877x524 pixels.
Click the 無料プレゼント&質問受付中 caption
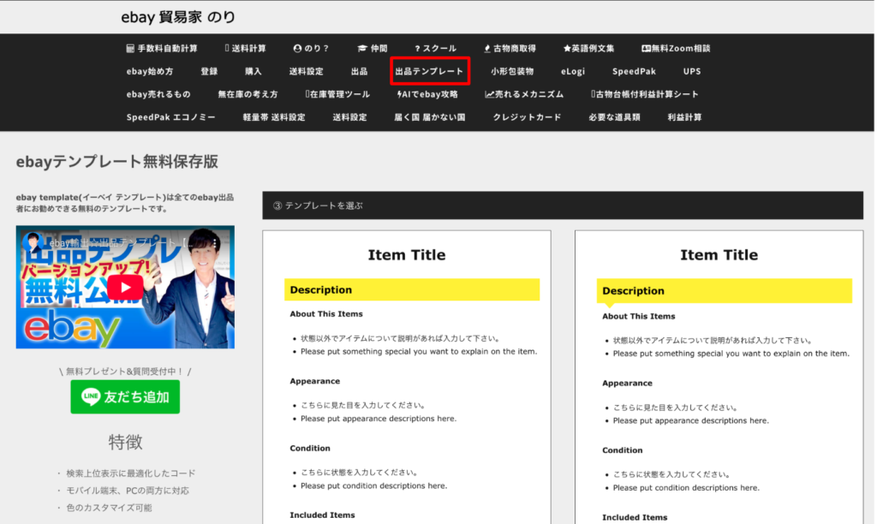[x=125, y=372]
